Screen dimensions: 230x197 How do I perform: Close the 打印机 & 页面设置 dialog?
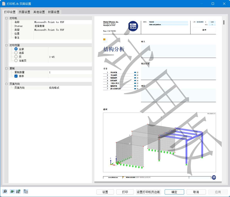(x=224, y=4)
